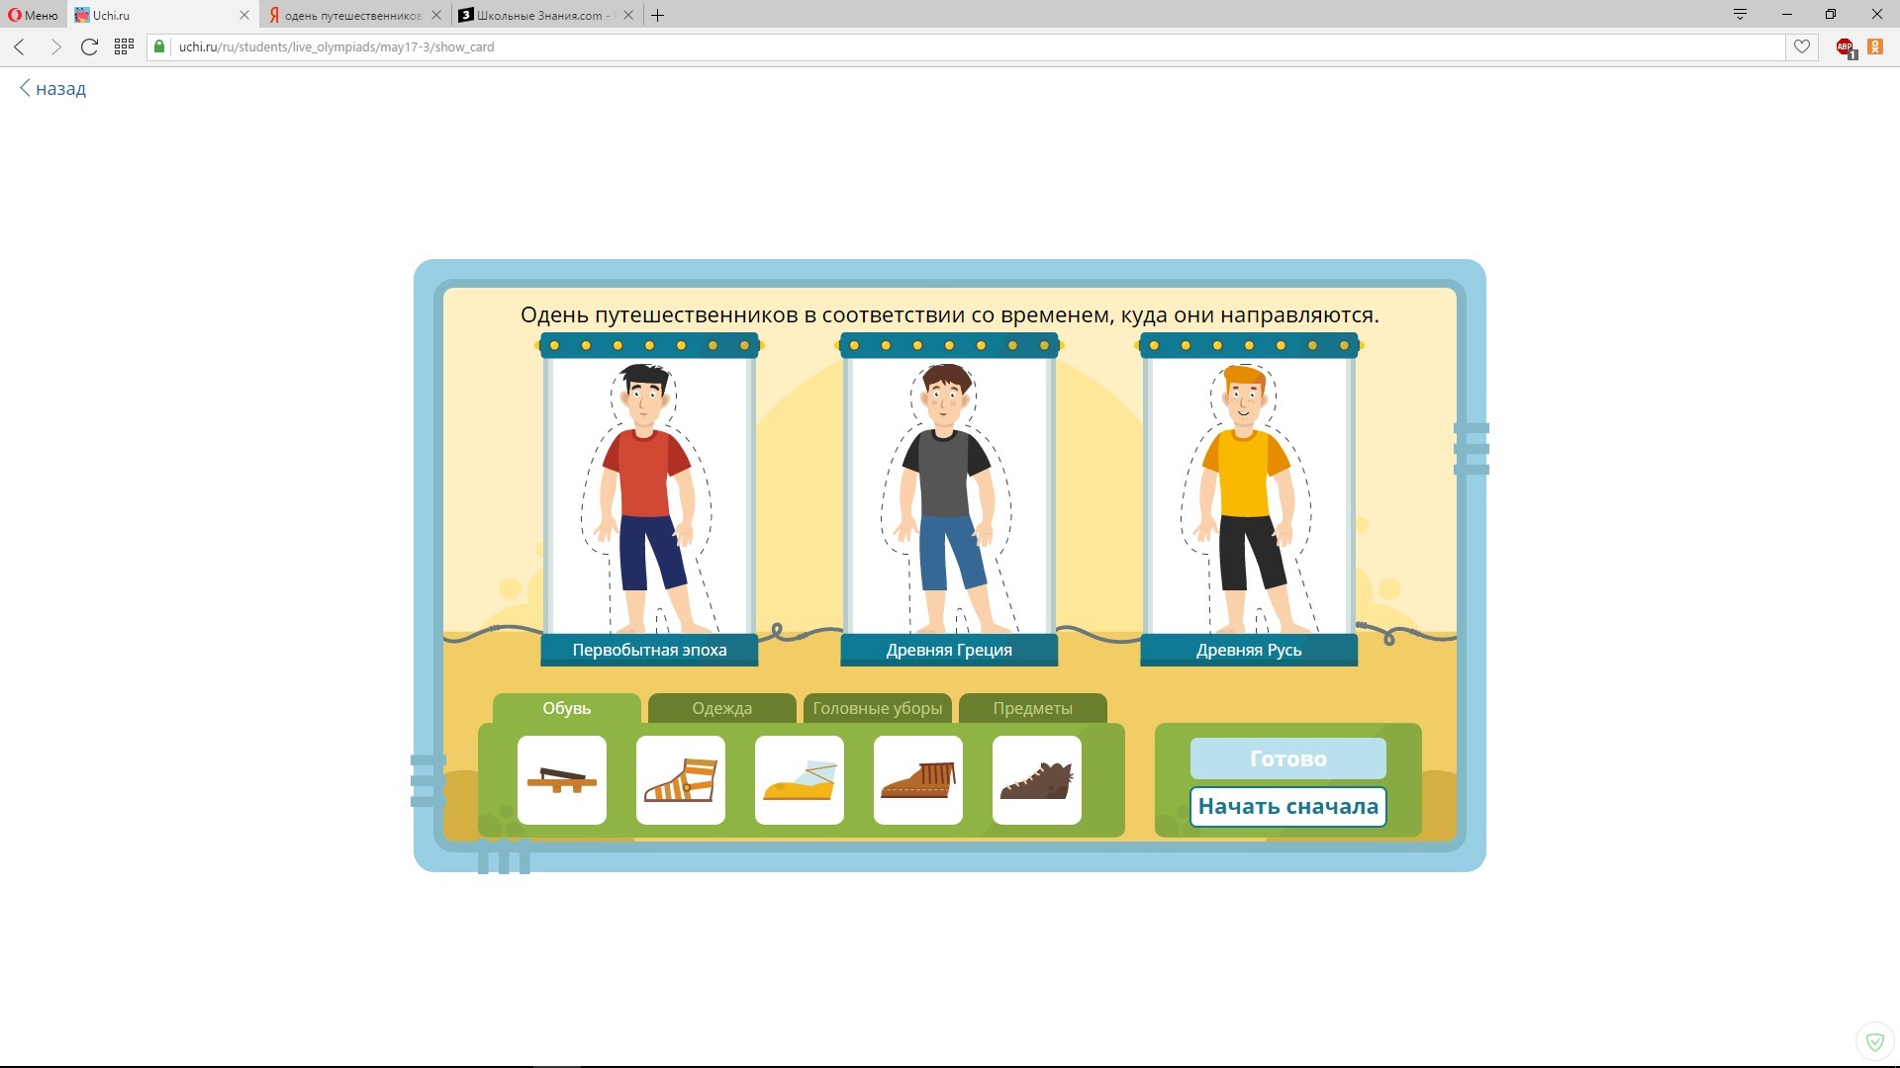
Task: Reload the page with refresh icon
Action: tap(89, 46)
